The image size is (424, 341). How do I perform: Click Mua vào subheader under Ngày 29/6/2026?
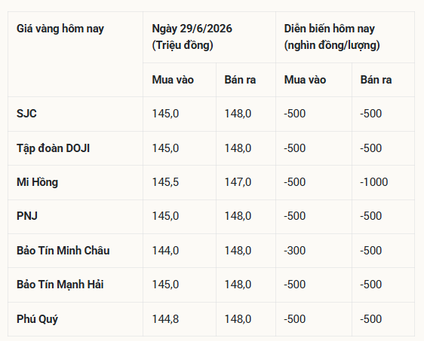pyautogui.click(x=173, y=80)
